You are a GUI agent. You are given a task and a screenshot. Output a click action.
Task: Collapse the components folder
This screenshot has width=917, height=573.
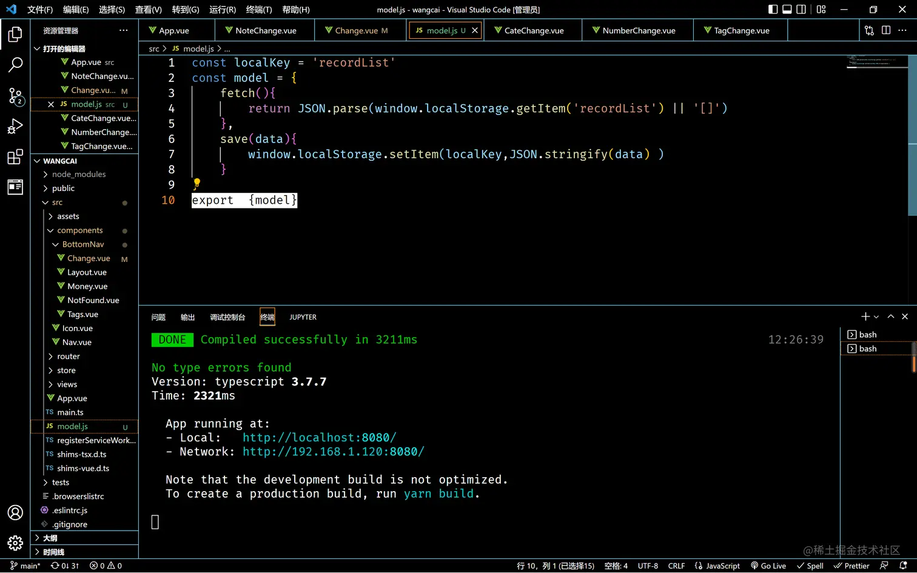(79, 230)
